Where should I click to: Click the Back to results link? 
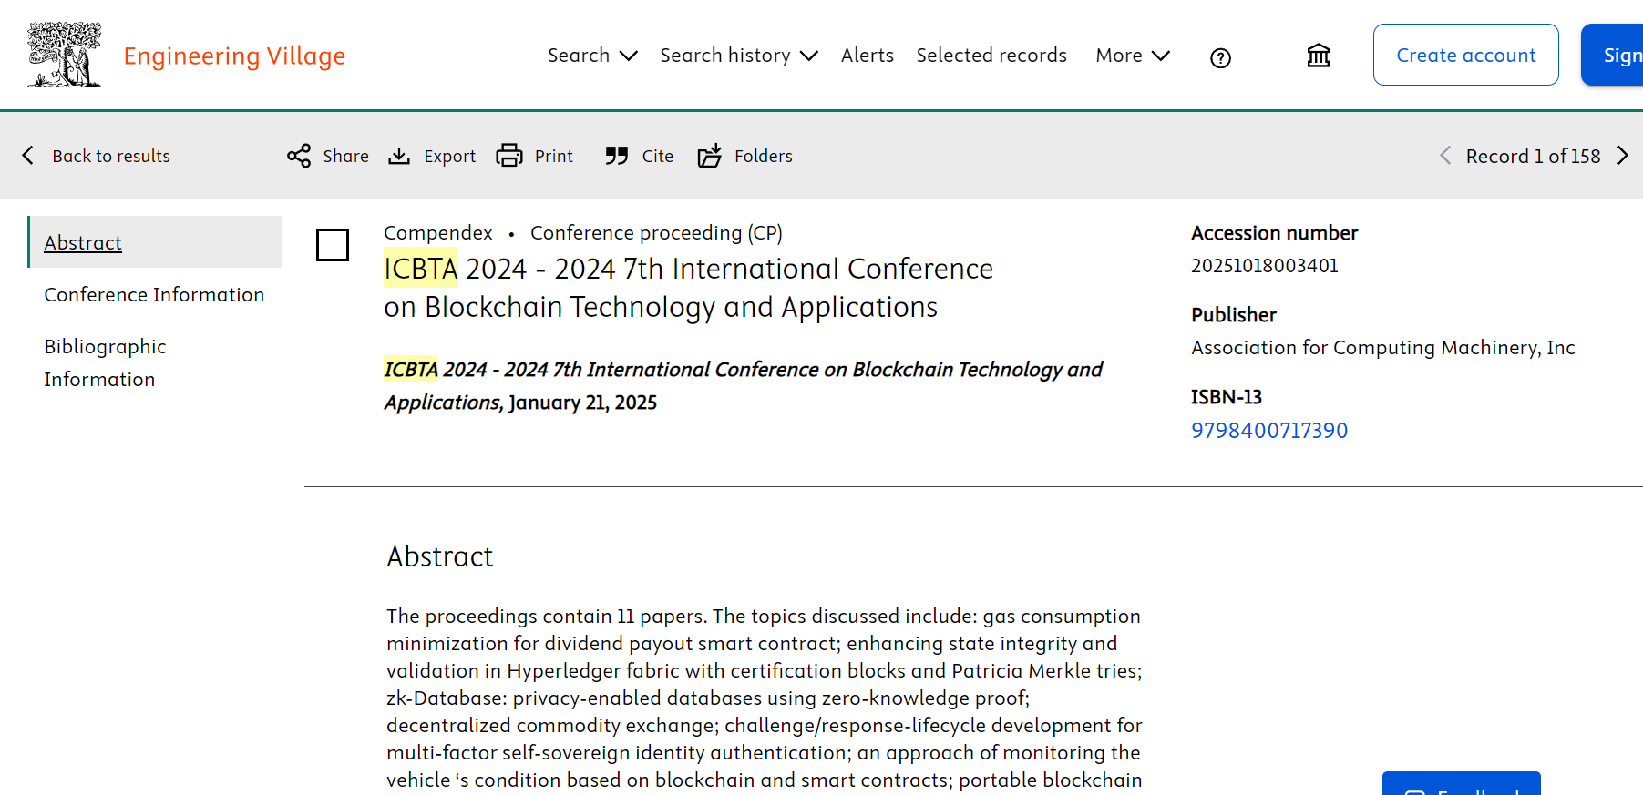coord(111,156)
